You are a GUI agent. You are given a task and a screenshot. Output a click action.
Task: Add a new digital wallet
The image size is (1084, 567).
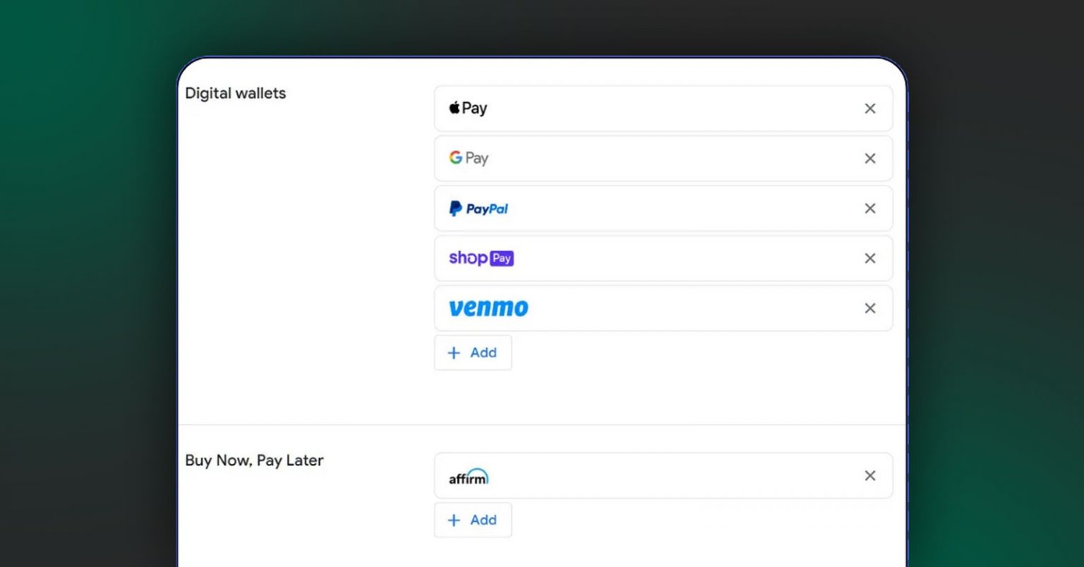(x=473, y=353)
